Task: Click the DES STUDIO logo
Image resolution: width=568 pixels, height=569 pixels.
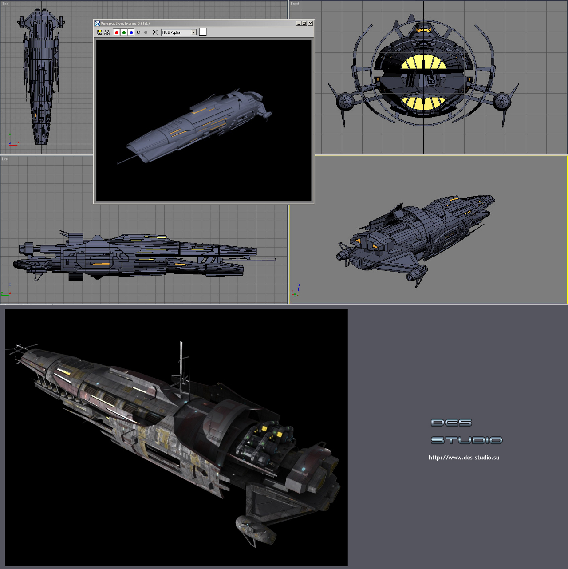Action: pos(466,431)
